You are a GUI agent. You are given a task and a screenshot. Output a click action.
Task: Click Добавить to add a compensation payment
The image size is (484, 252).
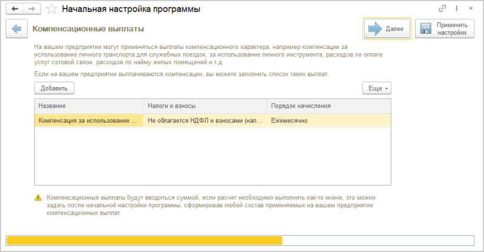click(x=54, y=88)
